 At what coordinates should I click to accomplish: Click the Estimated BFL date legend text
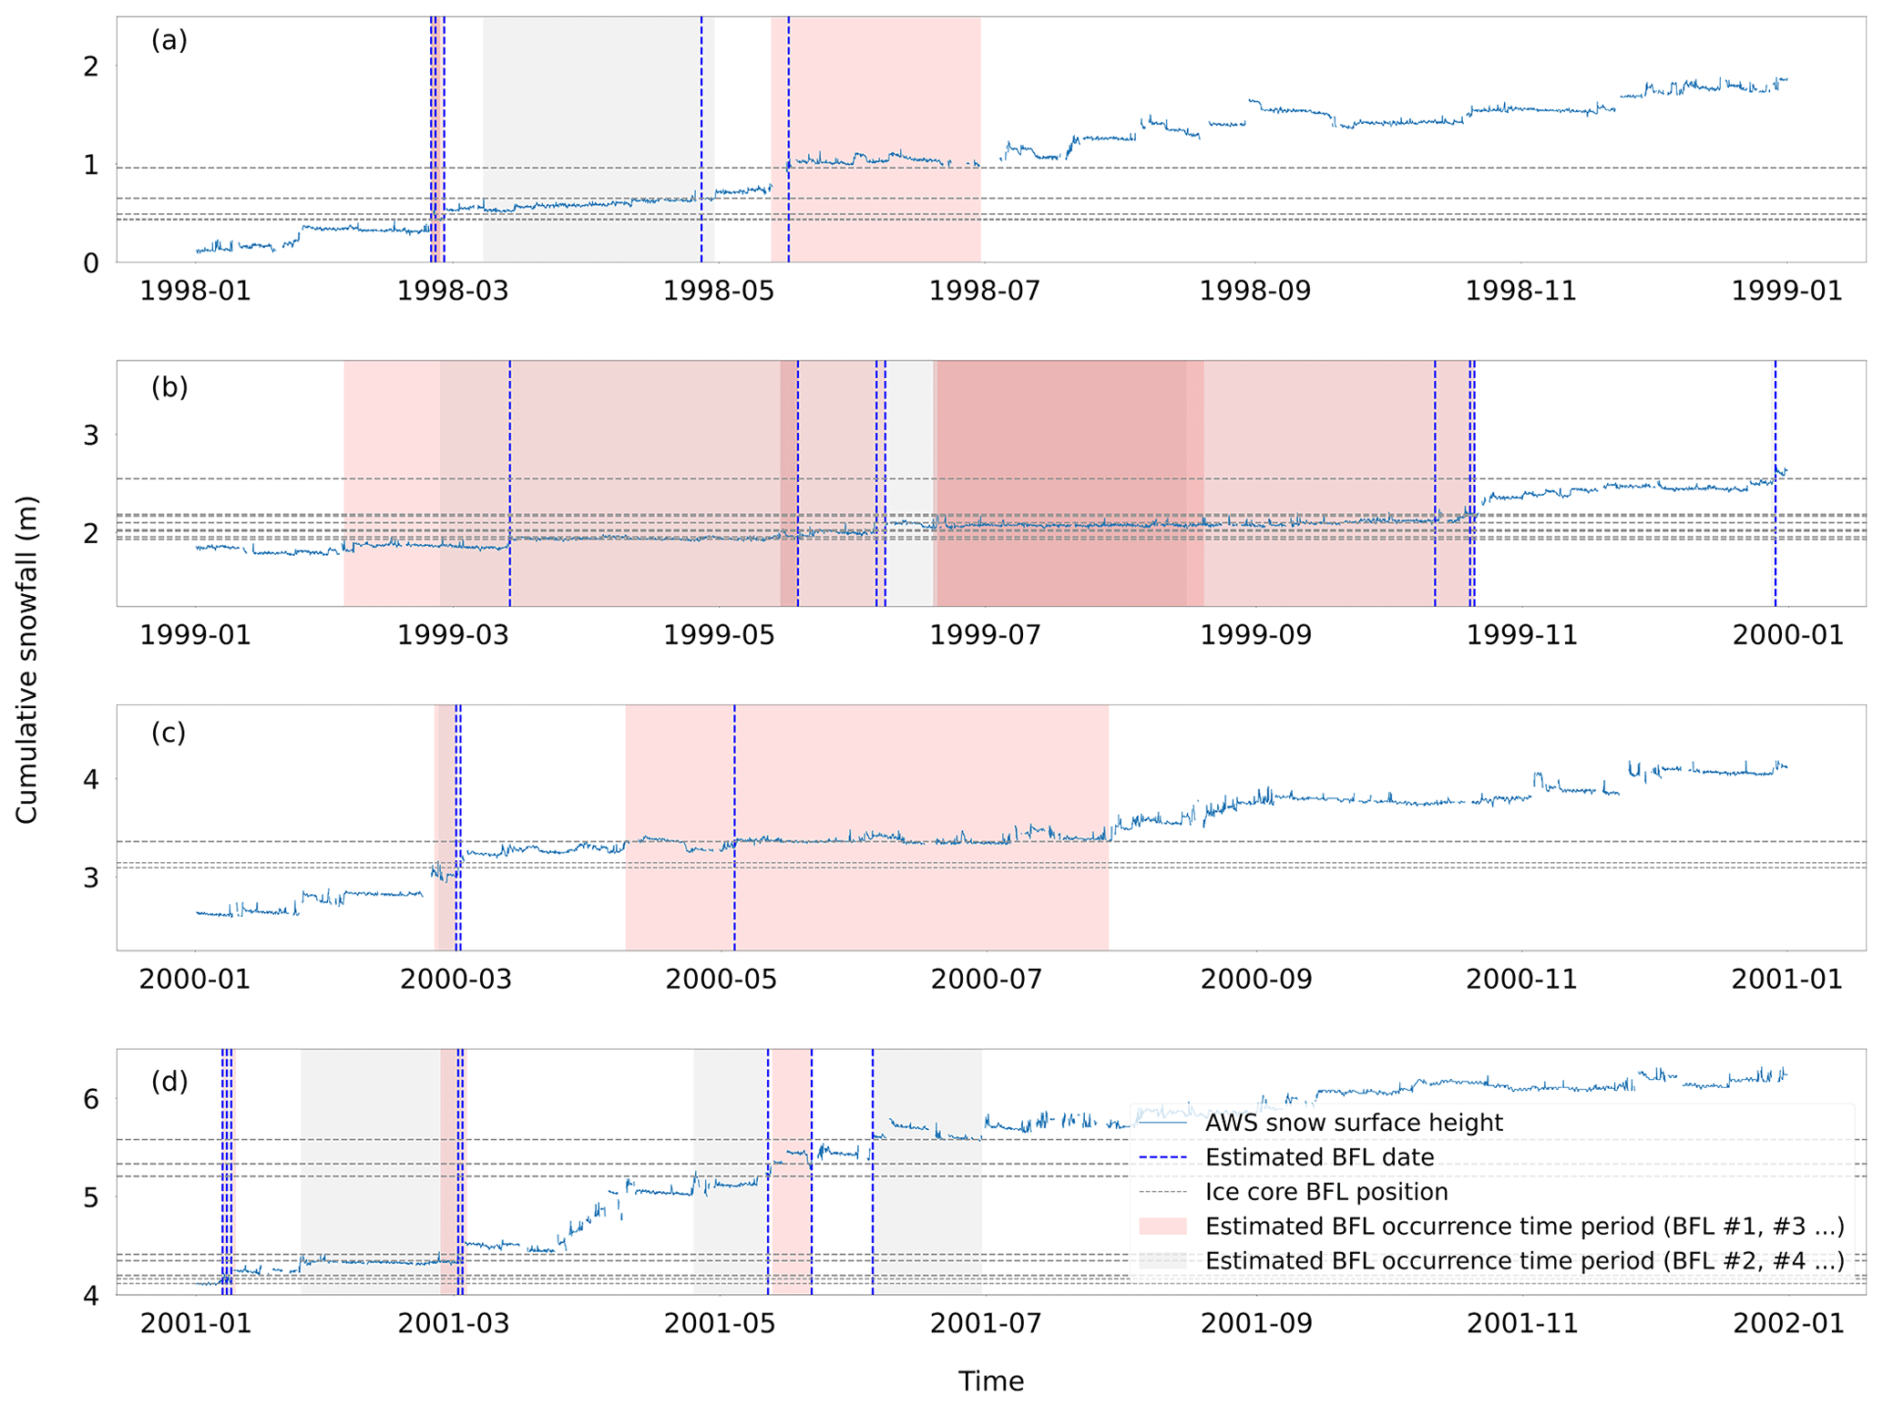point(1319,1157)
